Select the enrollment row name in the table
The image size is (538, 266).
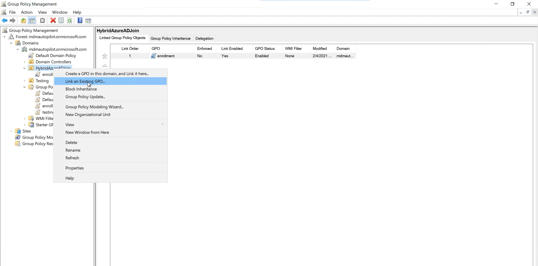click(x=166, y=56)
